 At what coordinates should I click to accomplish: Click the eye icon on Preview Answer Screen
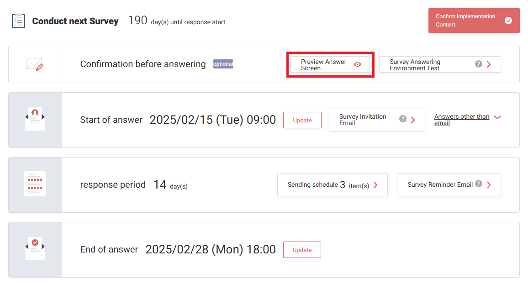tap(357, 65)
